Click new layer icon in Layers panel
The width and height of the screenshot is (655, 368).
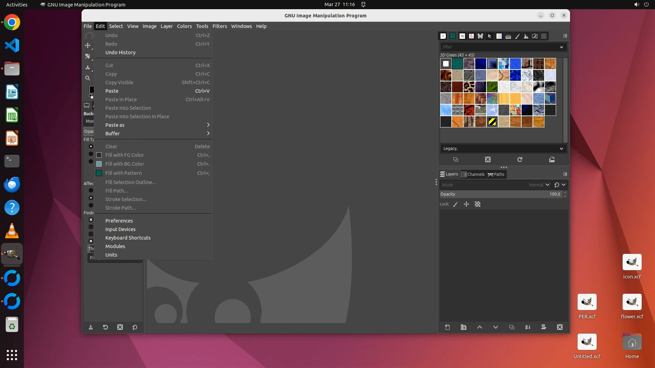click(x=447, y=327)
